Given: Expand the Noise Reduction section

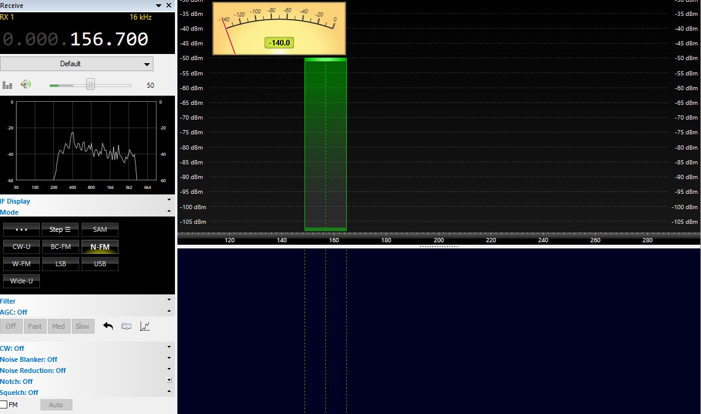Looking at the screenshot, I should 33,370.
